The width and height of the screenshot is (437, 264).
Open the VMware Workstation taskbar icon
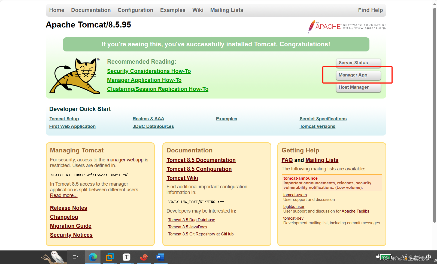click(110, 257)
